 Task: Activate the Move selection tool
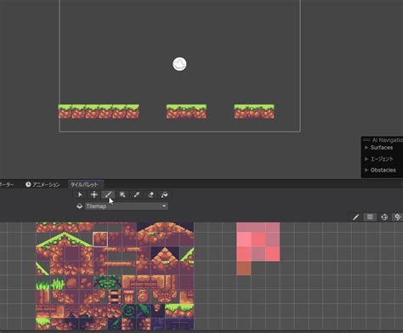94,195
